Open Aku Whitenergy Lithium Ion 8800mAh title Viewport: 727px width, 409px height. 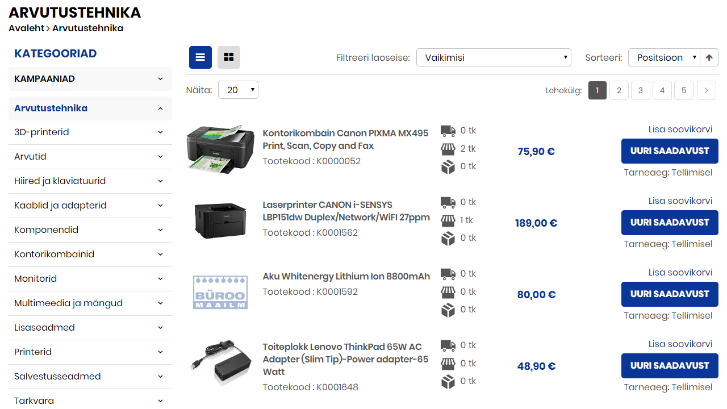pos(346,277)
